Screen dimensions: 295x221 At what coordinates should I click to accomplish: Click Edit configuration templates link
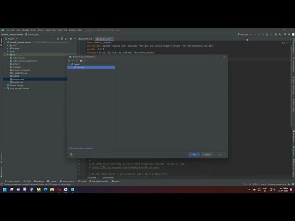click(x=81, y=148)
